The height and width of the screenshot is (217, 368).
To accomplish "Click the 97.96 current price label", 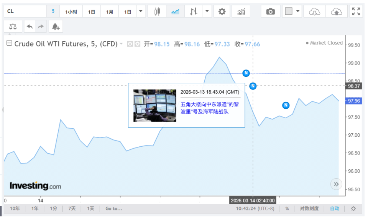I will 354,101.
